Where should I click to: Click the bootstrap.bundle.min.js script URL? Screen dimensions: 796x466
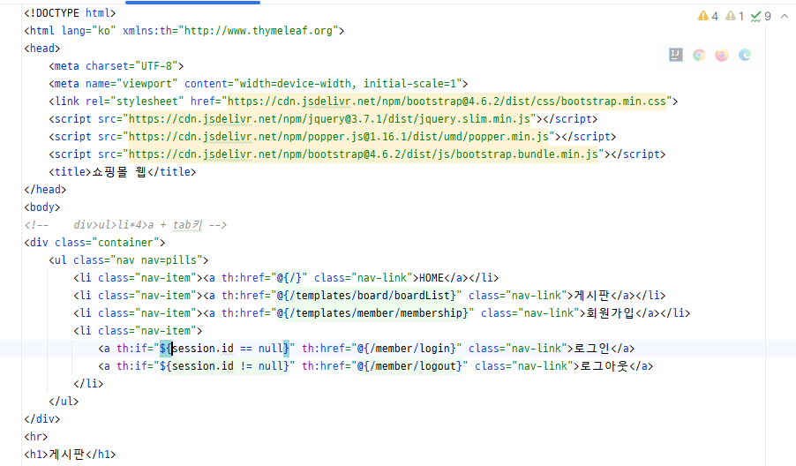click(364, 154)
